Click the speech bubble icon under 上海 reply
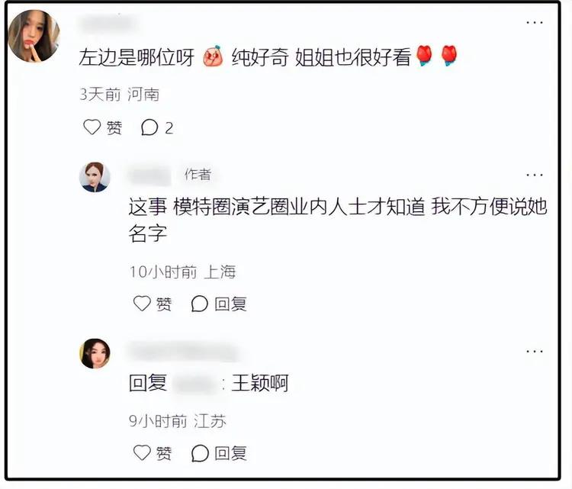 tap(200, 304)
